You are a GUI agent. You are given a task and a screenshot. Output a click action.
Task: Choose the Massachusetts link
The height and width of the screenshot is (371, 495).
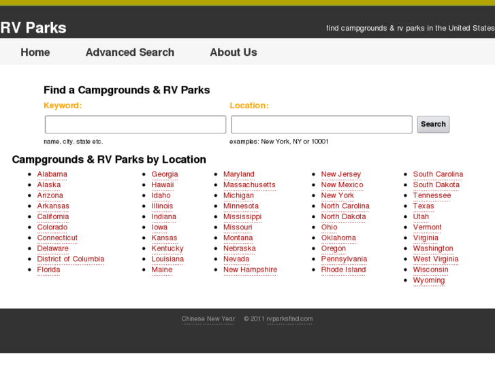(249, 185)
